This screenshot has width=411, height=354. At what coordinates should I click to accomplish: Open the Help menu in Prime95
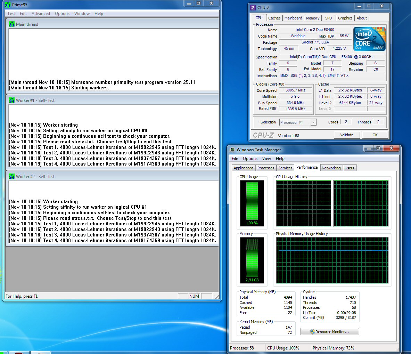point(99,13)
